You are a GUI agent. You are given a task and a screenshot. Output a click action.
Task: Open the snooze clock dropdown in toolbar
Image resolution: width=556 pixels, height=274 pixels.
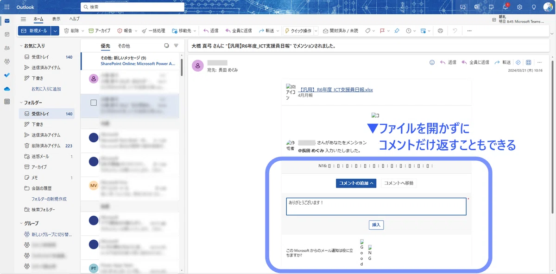pyautogui.click(x=414, y=30)
